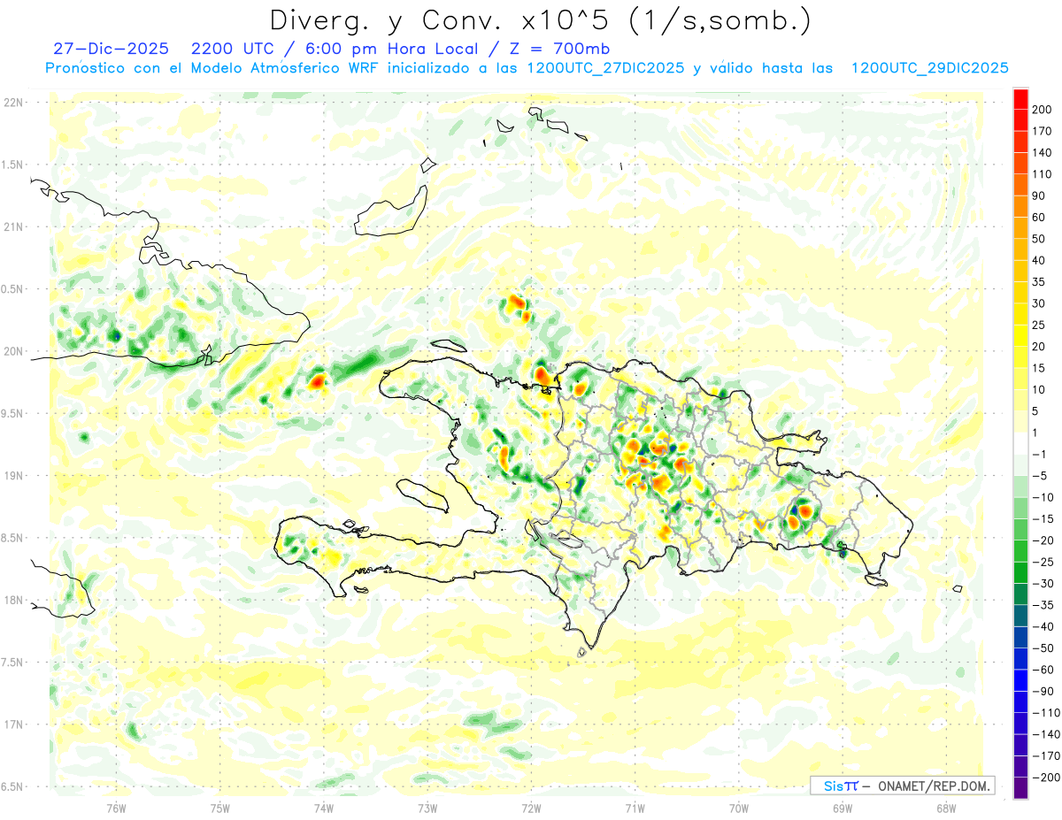Click the '69W' longitude label
Screen dimensions: 1062x820
pyautogui.click(x=842, y=809)
